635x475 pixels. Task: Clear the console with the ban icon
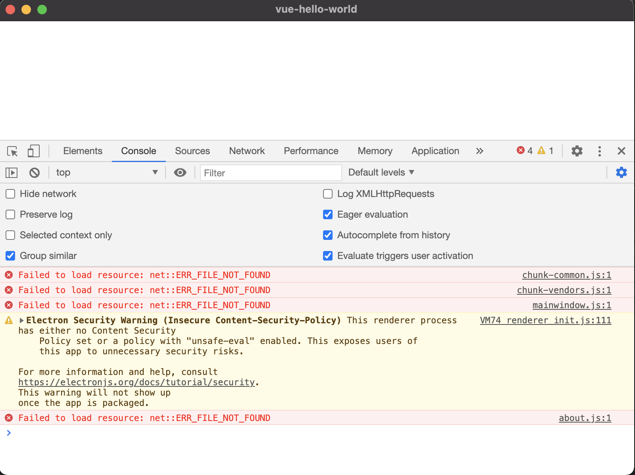pos(35,173)
